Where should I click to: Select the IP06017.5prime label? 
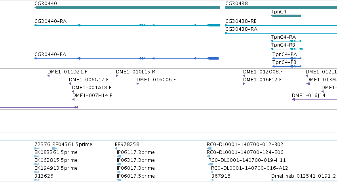[135, 176]
